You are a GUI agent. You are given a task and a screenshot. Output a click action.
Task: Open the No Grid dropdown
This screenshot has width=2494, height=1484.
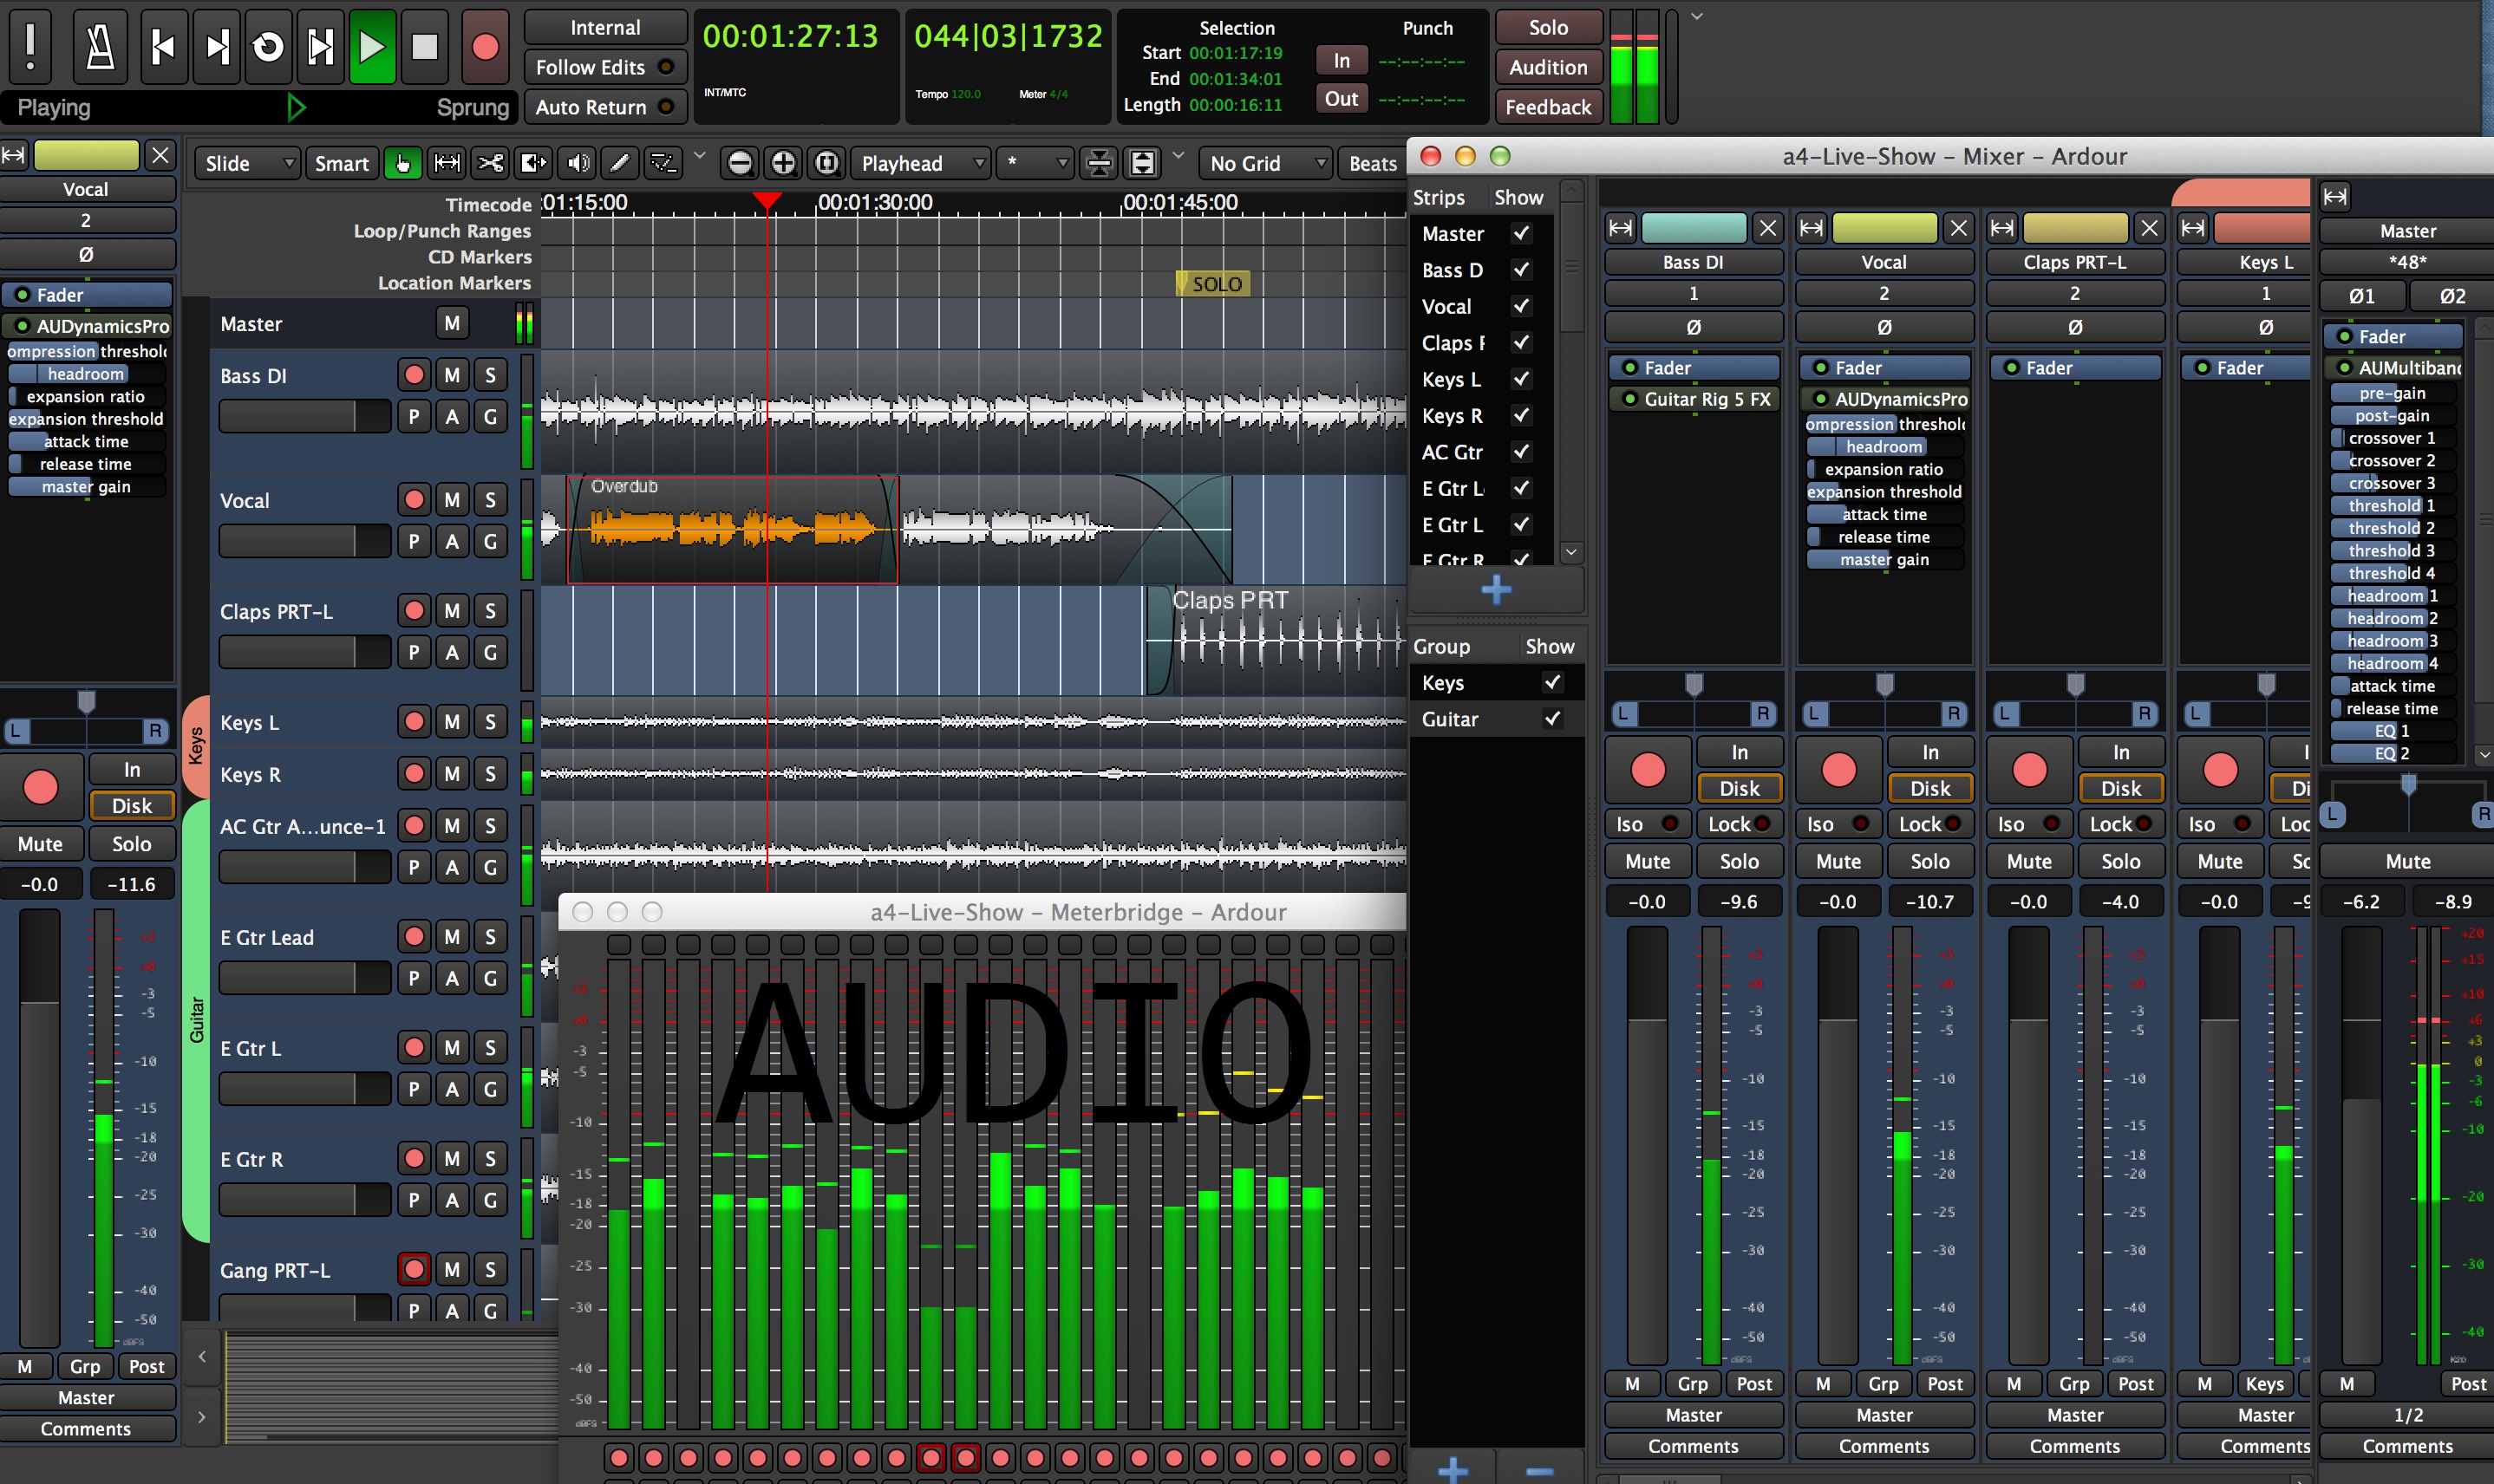click(x=1265, y=163)
